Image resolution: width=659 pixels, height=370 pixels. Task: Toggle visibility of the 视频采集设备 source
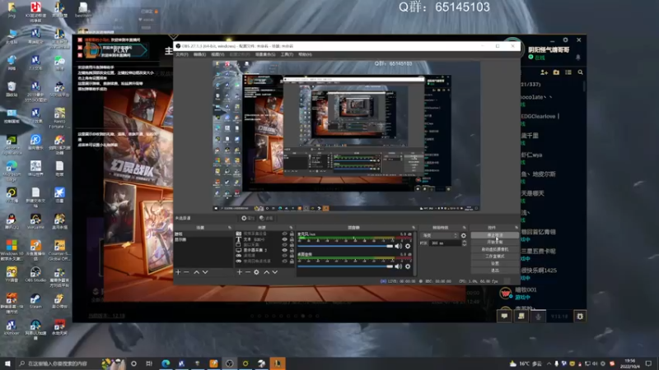[284, 234]
